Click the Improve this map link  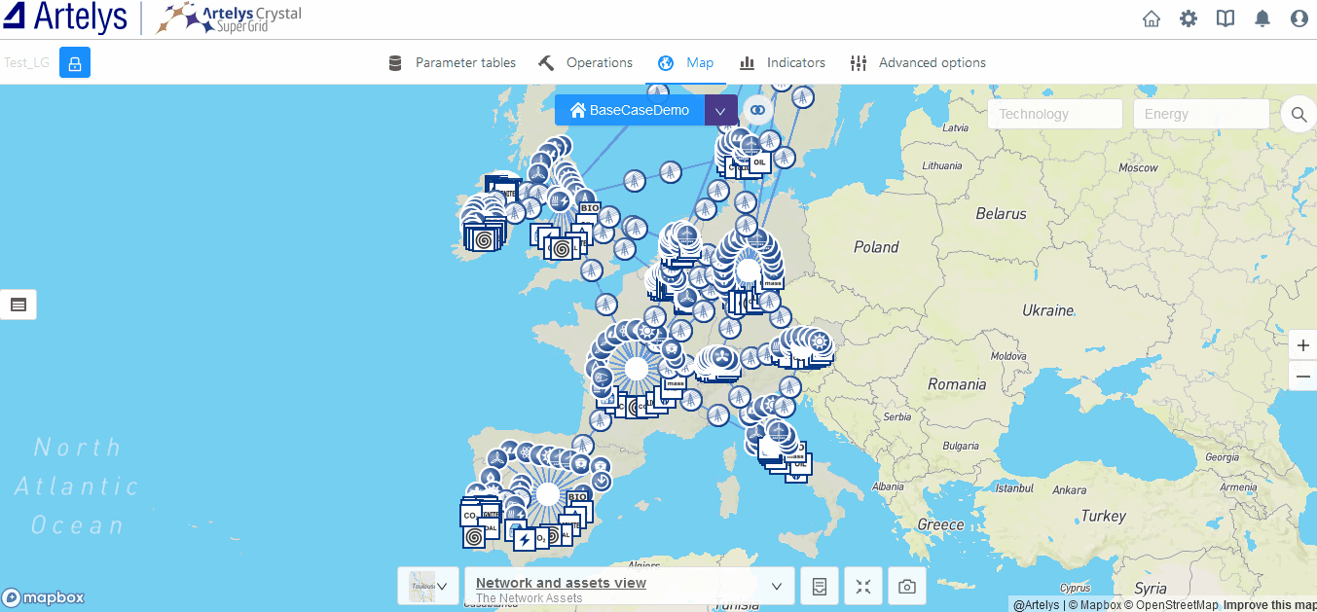pyautogui.click(x=1269, y=605)
